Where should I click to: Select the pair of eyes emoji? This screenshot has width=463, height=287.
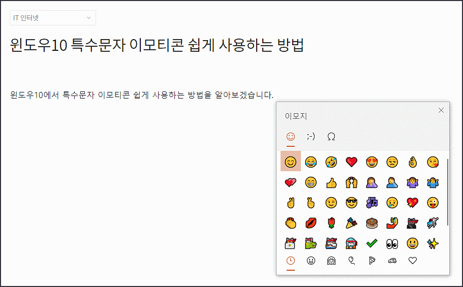(x=392, y=244)
